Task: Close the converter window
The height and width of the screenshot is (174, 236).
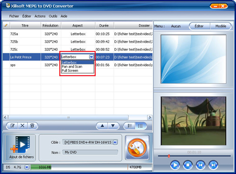Action: (223, 6)
